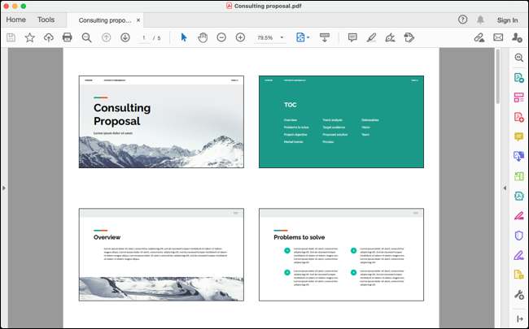Open Fill & Sign tool in right pane
The image size is (529, 329).
(x=519, y=255)
